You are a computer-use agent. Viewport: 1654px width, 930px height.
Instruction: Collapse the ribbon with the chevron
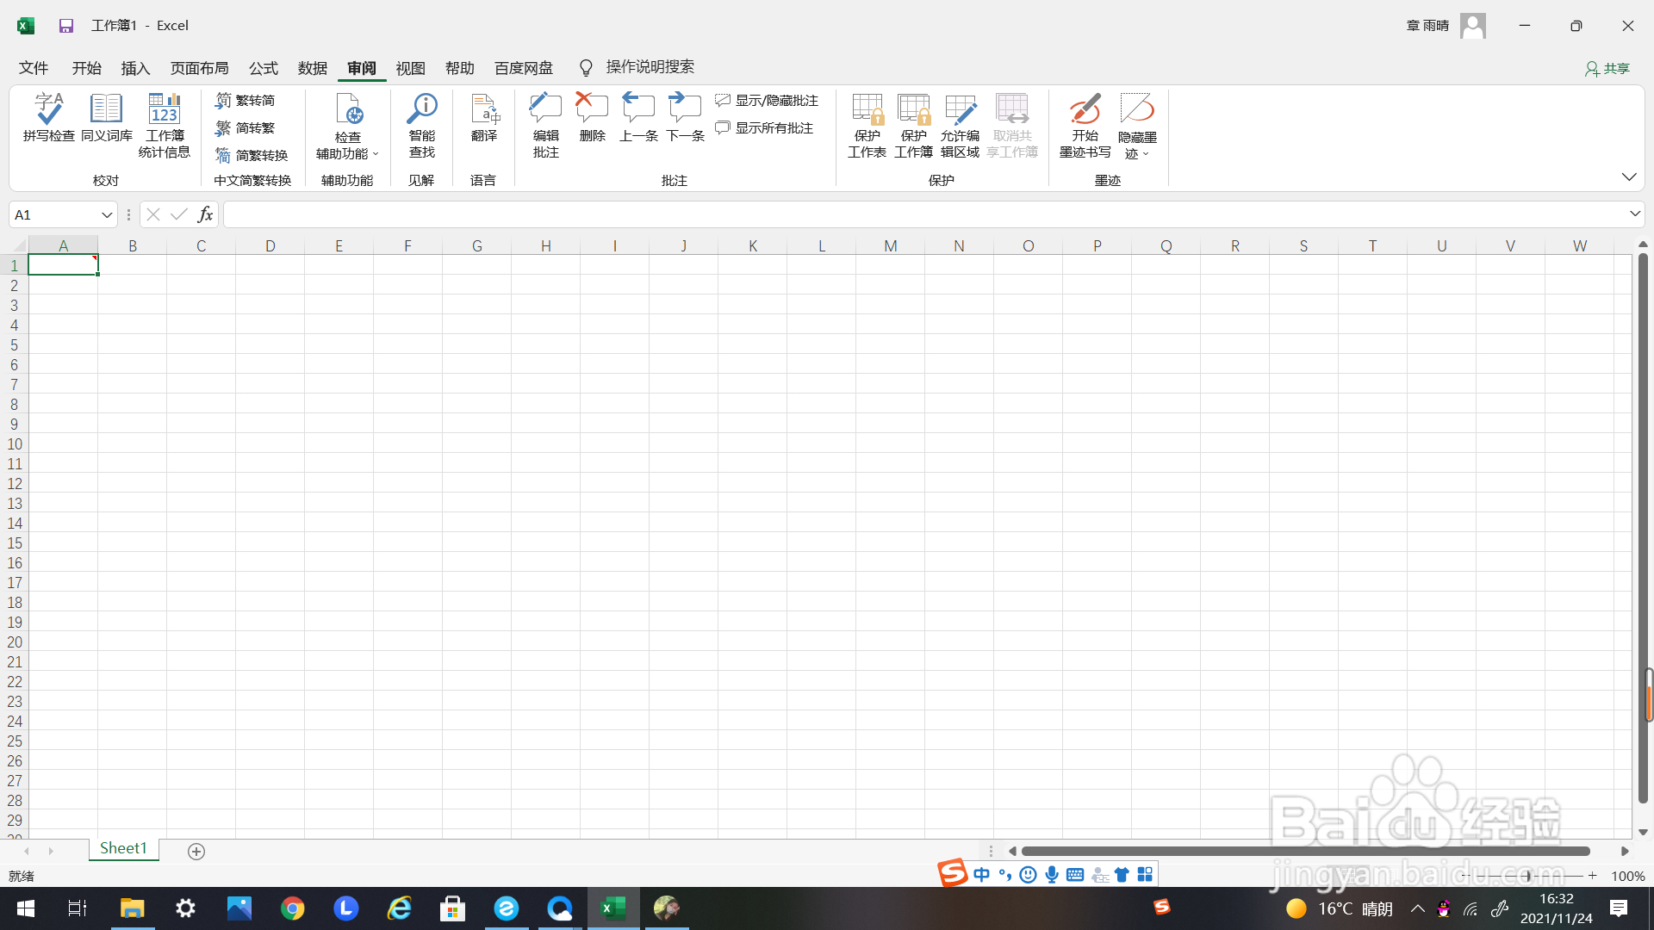1628,177
